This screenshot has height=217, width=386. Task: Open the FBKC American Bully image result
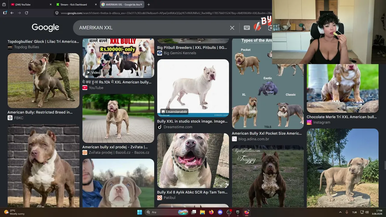point(43,81)
